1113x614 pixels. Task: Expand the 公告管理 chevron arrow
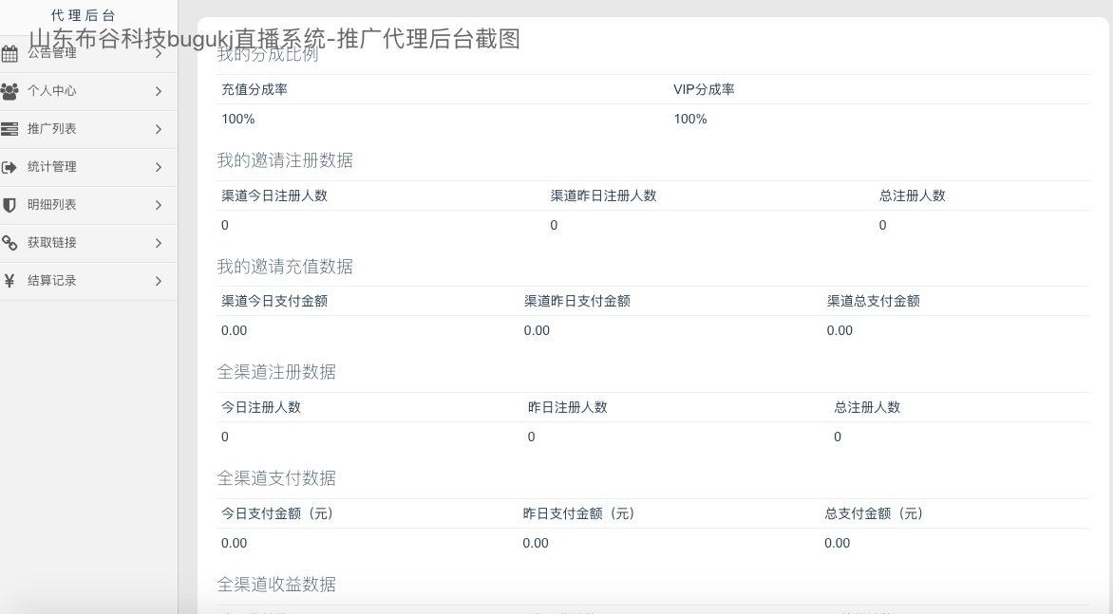tap(159, 53)
